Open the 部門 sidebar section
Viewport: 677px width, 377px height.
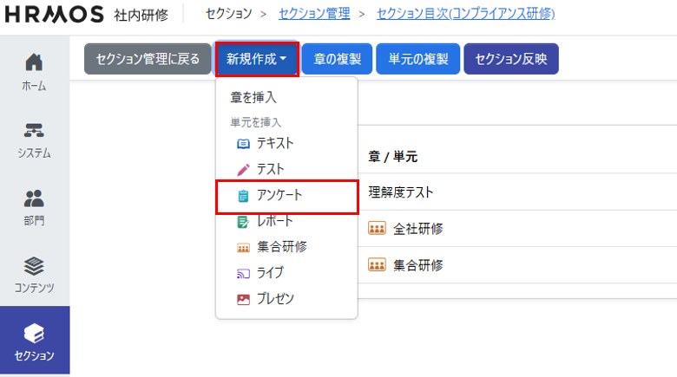[x=35, y=205]
